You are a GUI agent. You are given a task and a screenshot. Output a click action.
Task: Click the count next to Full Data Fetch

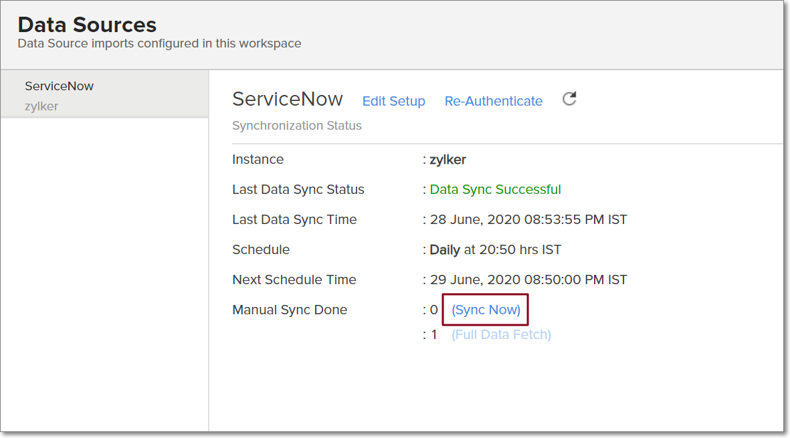[433, 334]
